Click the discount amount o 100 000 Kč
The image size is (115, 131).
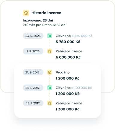click(x=82, y=88)
